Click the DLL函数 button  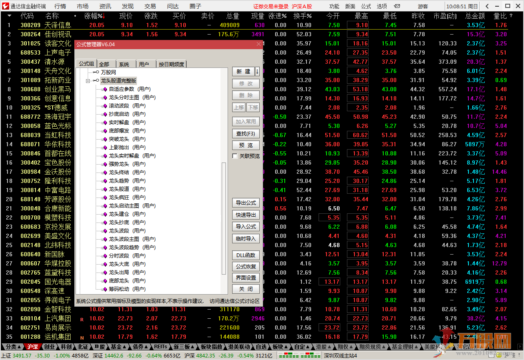246,255
